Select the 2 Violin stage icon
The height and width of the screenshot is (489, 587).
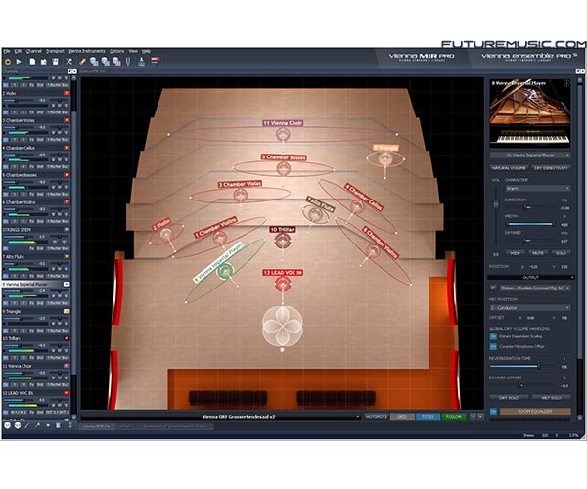coord(166,235)
